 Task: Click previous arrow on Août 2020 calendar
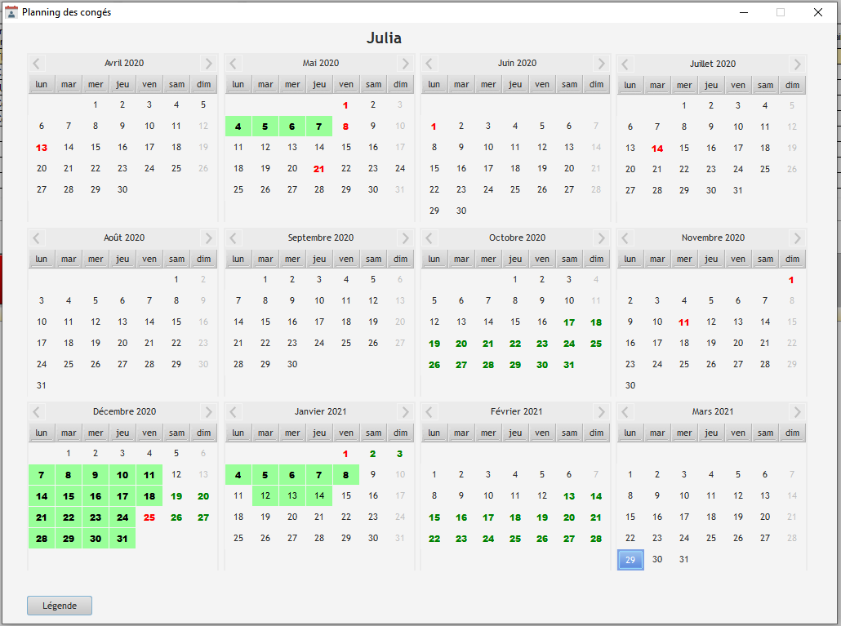click(37, 238)
